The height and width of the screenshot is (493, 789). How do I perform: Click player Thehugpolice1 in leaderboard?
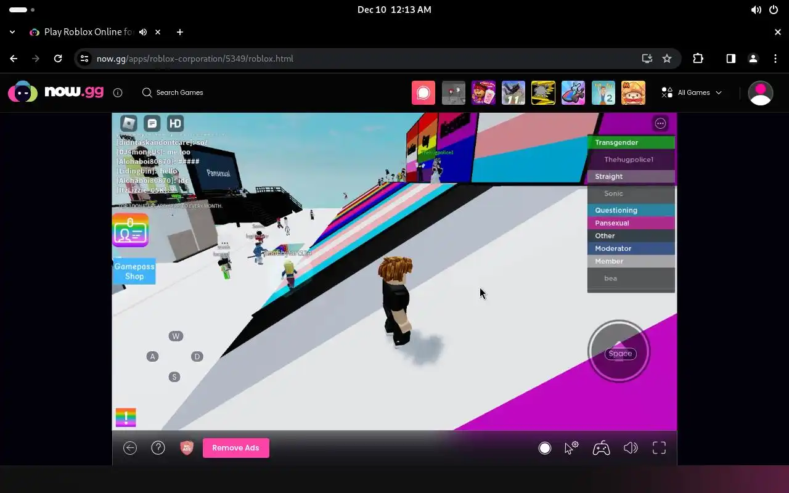(x=631, y=160)
